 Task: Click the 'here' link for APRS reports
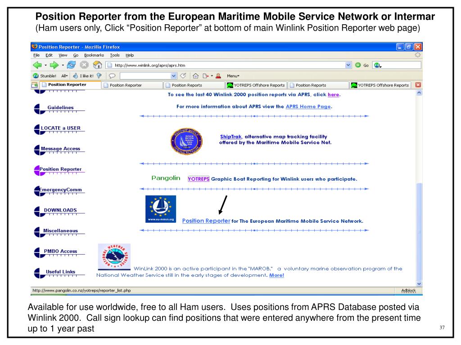[334, 94]
